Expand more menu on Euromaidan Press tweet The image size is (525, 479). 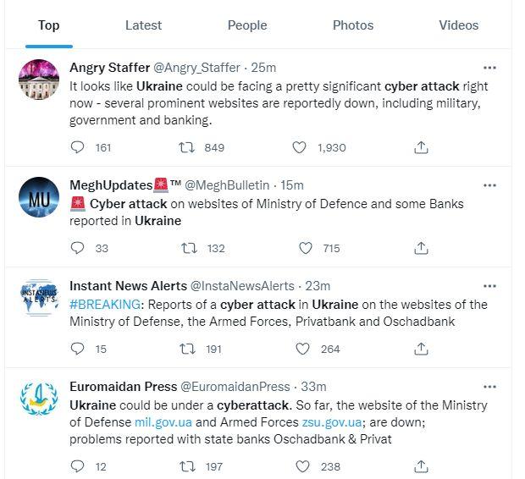(489, 387)
